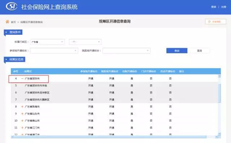This screenshot has height=143, width=231.
Task: Expand 广东省珠海市 row with plus icon
Action: click(22, 107)
